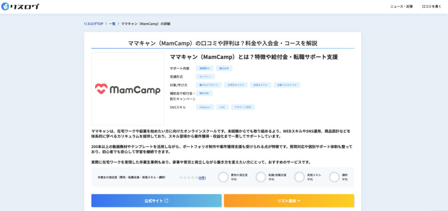Viewport: 448px width, 211px height.
Task: Click the リスログ logo in header
Action: [20, 7]
